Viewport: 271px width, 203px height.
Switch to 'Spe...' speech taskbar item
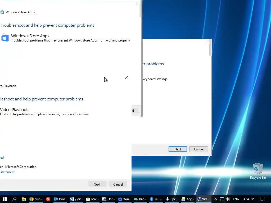coord(172,199)
